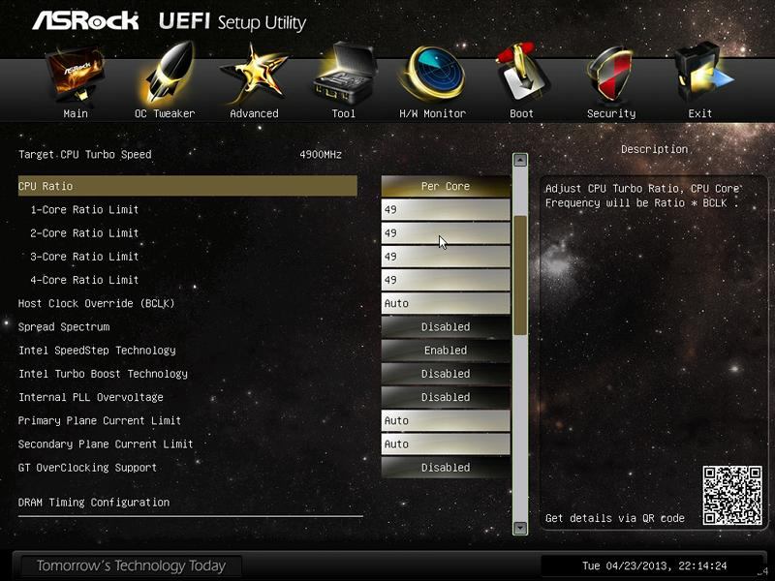The image size is (775, 581).
Task: Edit the Secondary Plane Current Limit field
Action: tap(446, 444)
